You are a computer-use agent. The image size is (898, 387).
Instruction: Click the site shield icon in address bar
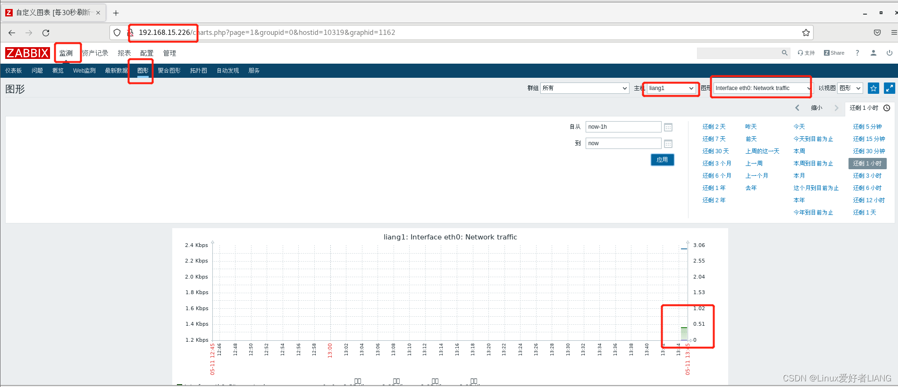click(117, 33)
